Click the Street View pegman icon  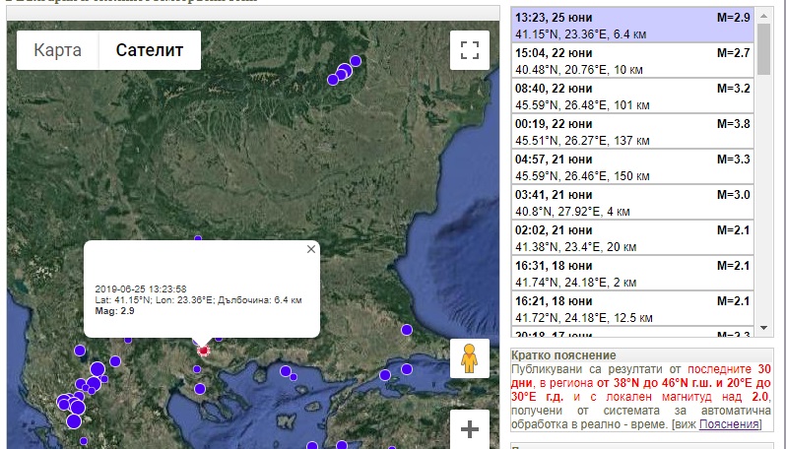(x=470, y=358)
